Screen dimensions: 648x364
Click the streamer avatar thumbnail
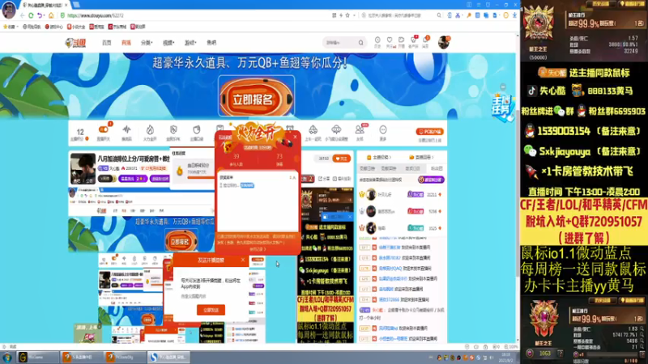pos(83,168)
